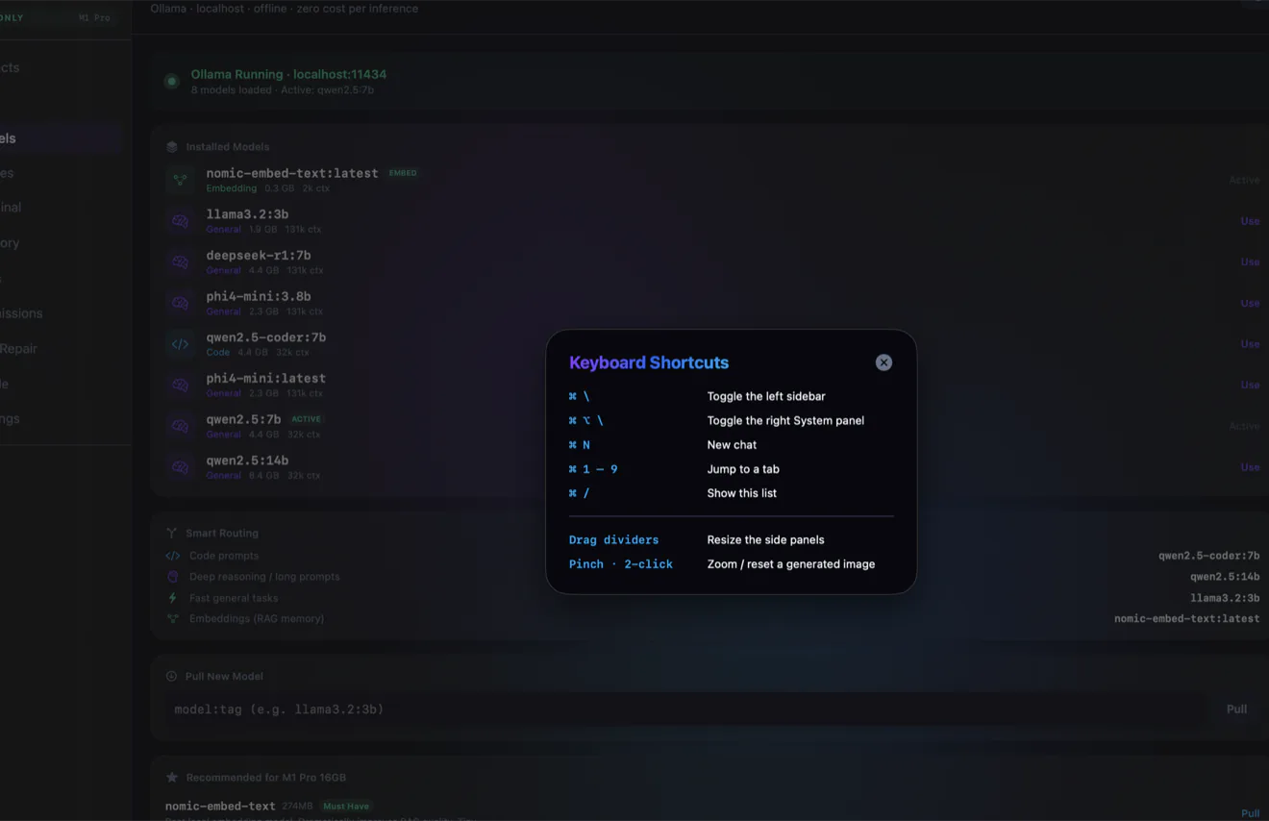Click the qwen2.5:14b routing value for Deep reasoning
Image resolution: width=1269 pixels, height=821 pixels.
coord(1225,577)
